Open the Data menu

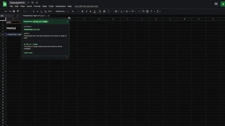click(45, 6)
